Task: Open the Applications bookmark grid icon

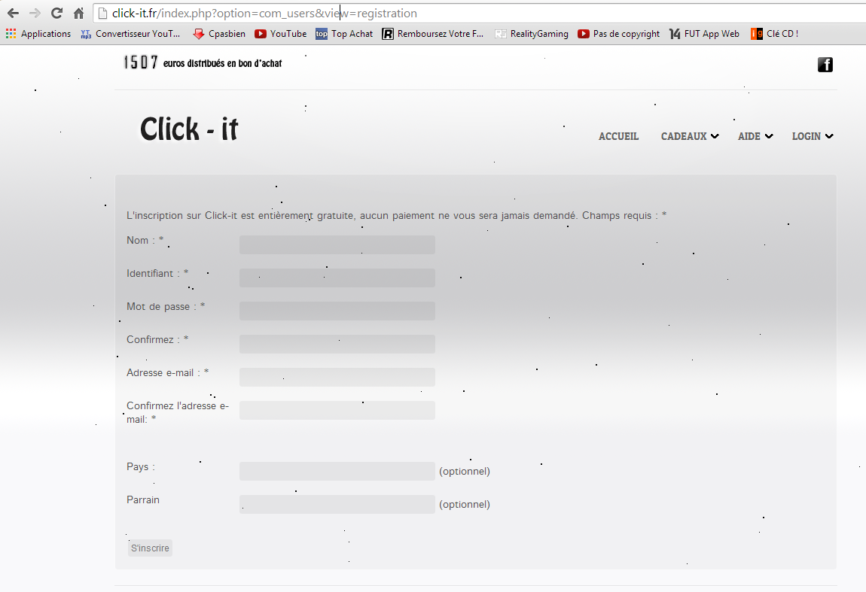Action: pos(11,34)
